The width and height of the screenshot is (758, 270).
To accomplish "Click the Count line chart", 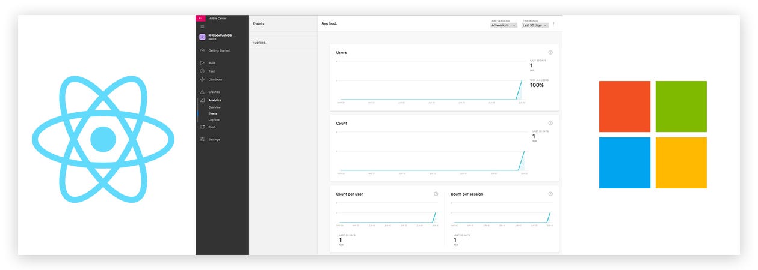I will pyautogui.click(x=431, y=152).
